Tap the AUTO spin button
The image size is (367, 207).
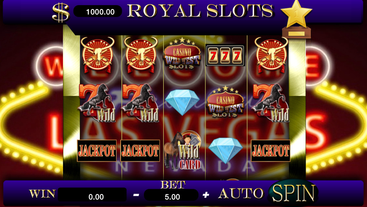pos(241,193)
